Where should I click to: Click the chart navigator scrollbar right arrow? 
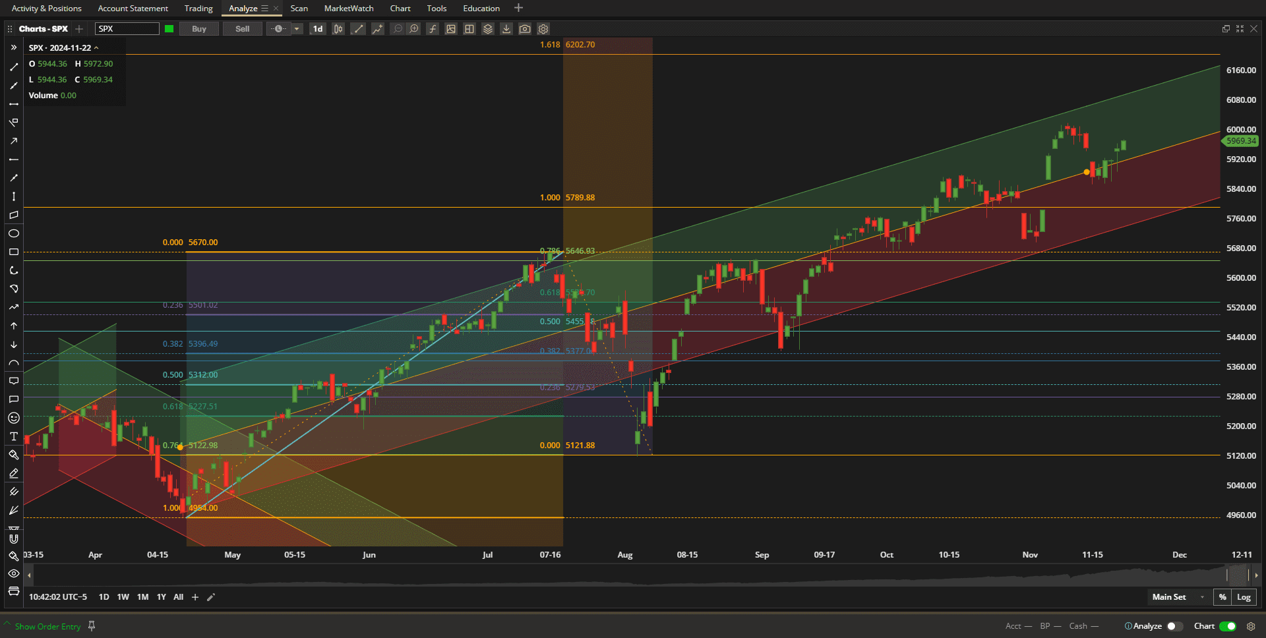click(1256, 575)
